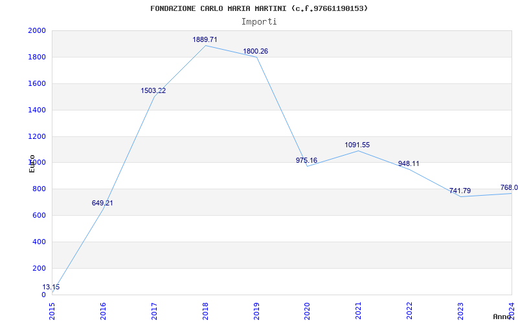
Task: Click the 1400 y-axis tick label
Action: point(37,110)
